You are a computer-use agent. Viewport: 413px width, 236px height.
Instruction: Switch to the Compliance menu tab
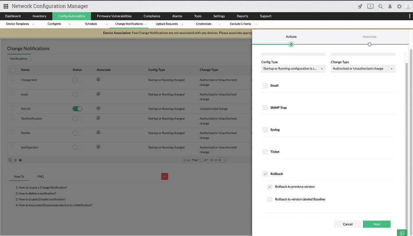coord(152,16)
